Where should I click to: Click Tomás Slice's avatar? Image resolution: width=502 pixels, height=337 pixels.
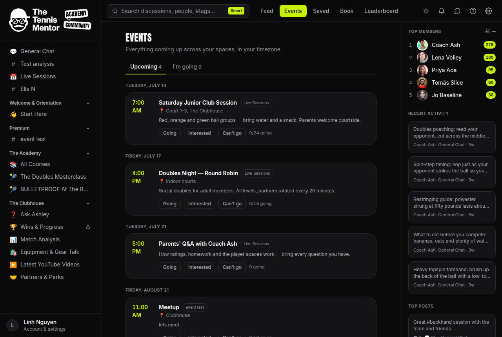tap(422, 83)
